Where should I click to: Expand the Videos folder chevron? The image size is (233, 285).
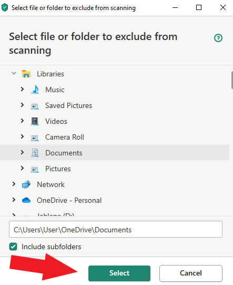tap(22, 121)
